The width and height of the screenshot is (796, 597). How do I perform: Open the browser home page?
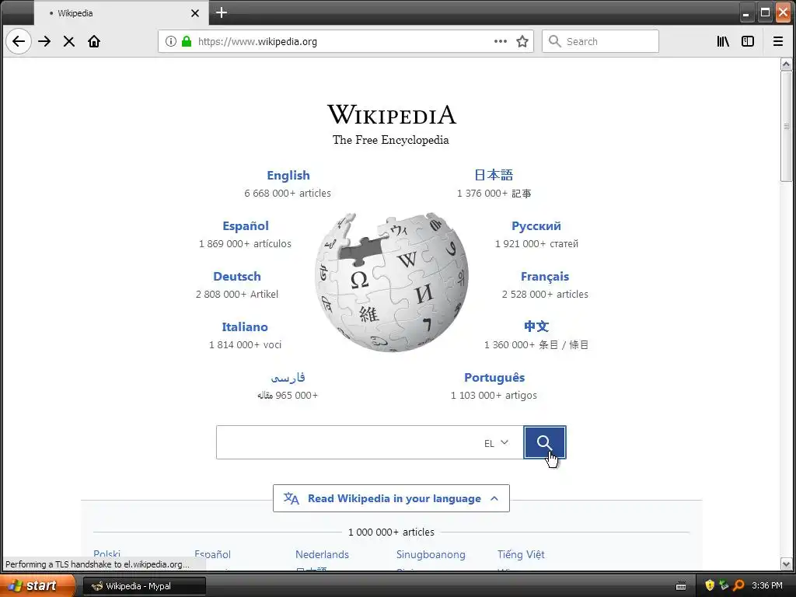(94, 41)
